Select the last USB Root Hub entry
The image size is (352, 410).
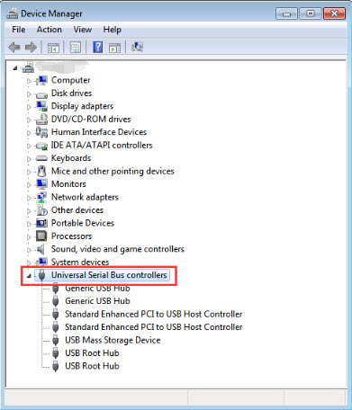click(92, 366)
